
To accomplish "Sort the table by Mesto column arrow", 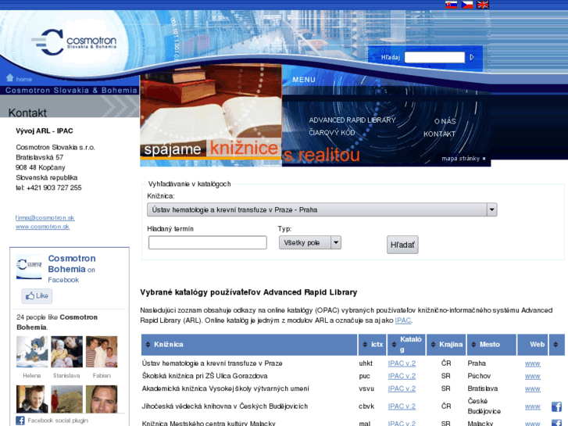I will (x=473, y=345).
